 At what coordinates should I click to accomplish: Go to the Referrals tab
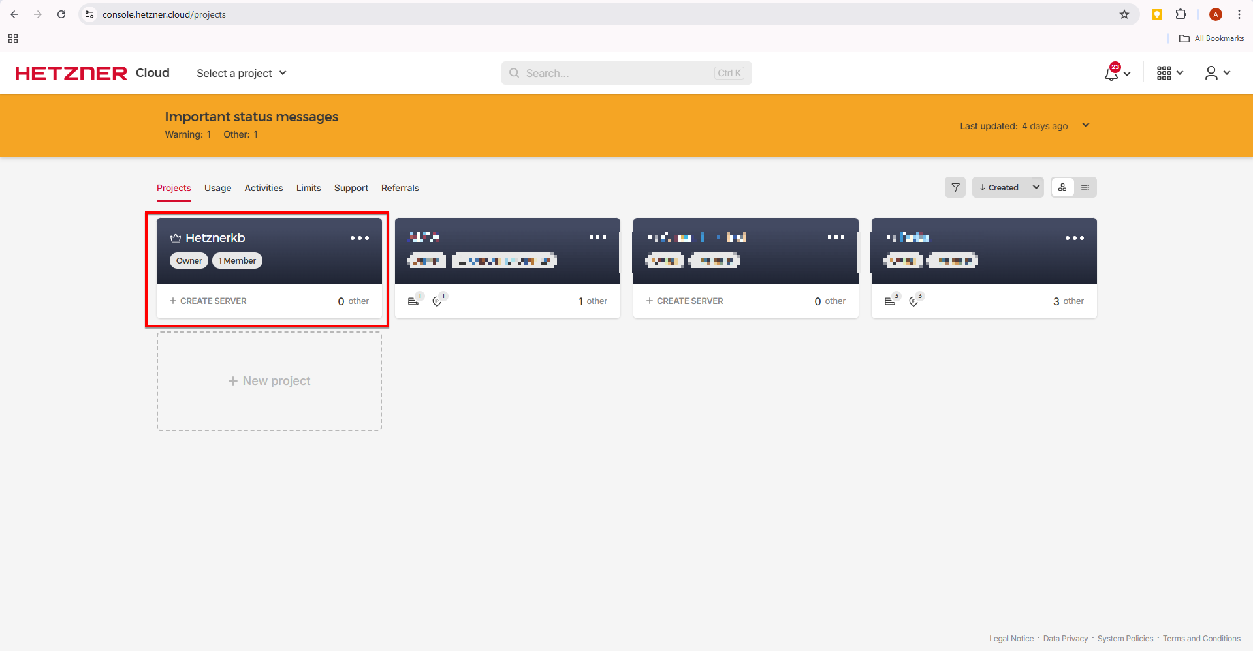click(400, 188)
